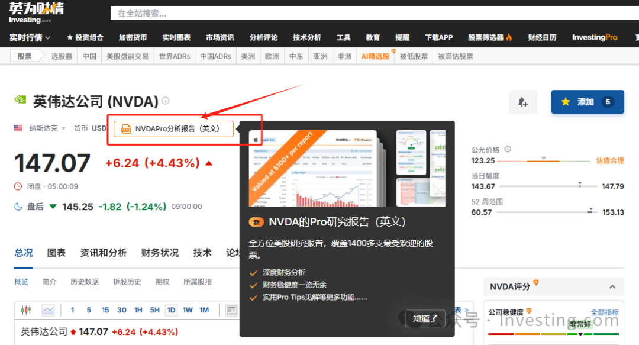639x345 pixels.
Task: Click the chart layout icon after 1M
Action: 231,310
